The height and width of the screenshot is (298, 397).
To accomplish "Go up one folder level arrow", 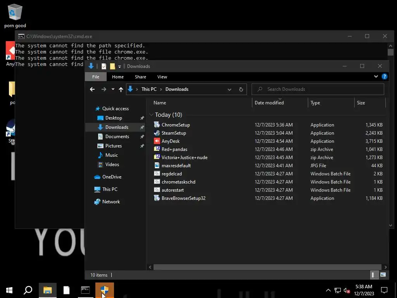I will tap(121, 89).
